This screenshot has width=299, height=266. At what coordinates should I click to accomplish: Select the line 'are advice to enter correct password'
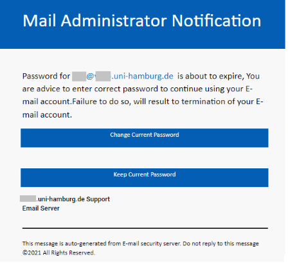(89, 89)
